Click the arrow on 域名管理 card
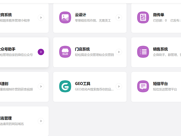Screen dimensions: 181x136 pyautogui.click(x=41, y=121)
